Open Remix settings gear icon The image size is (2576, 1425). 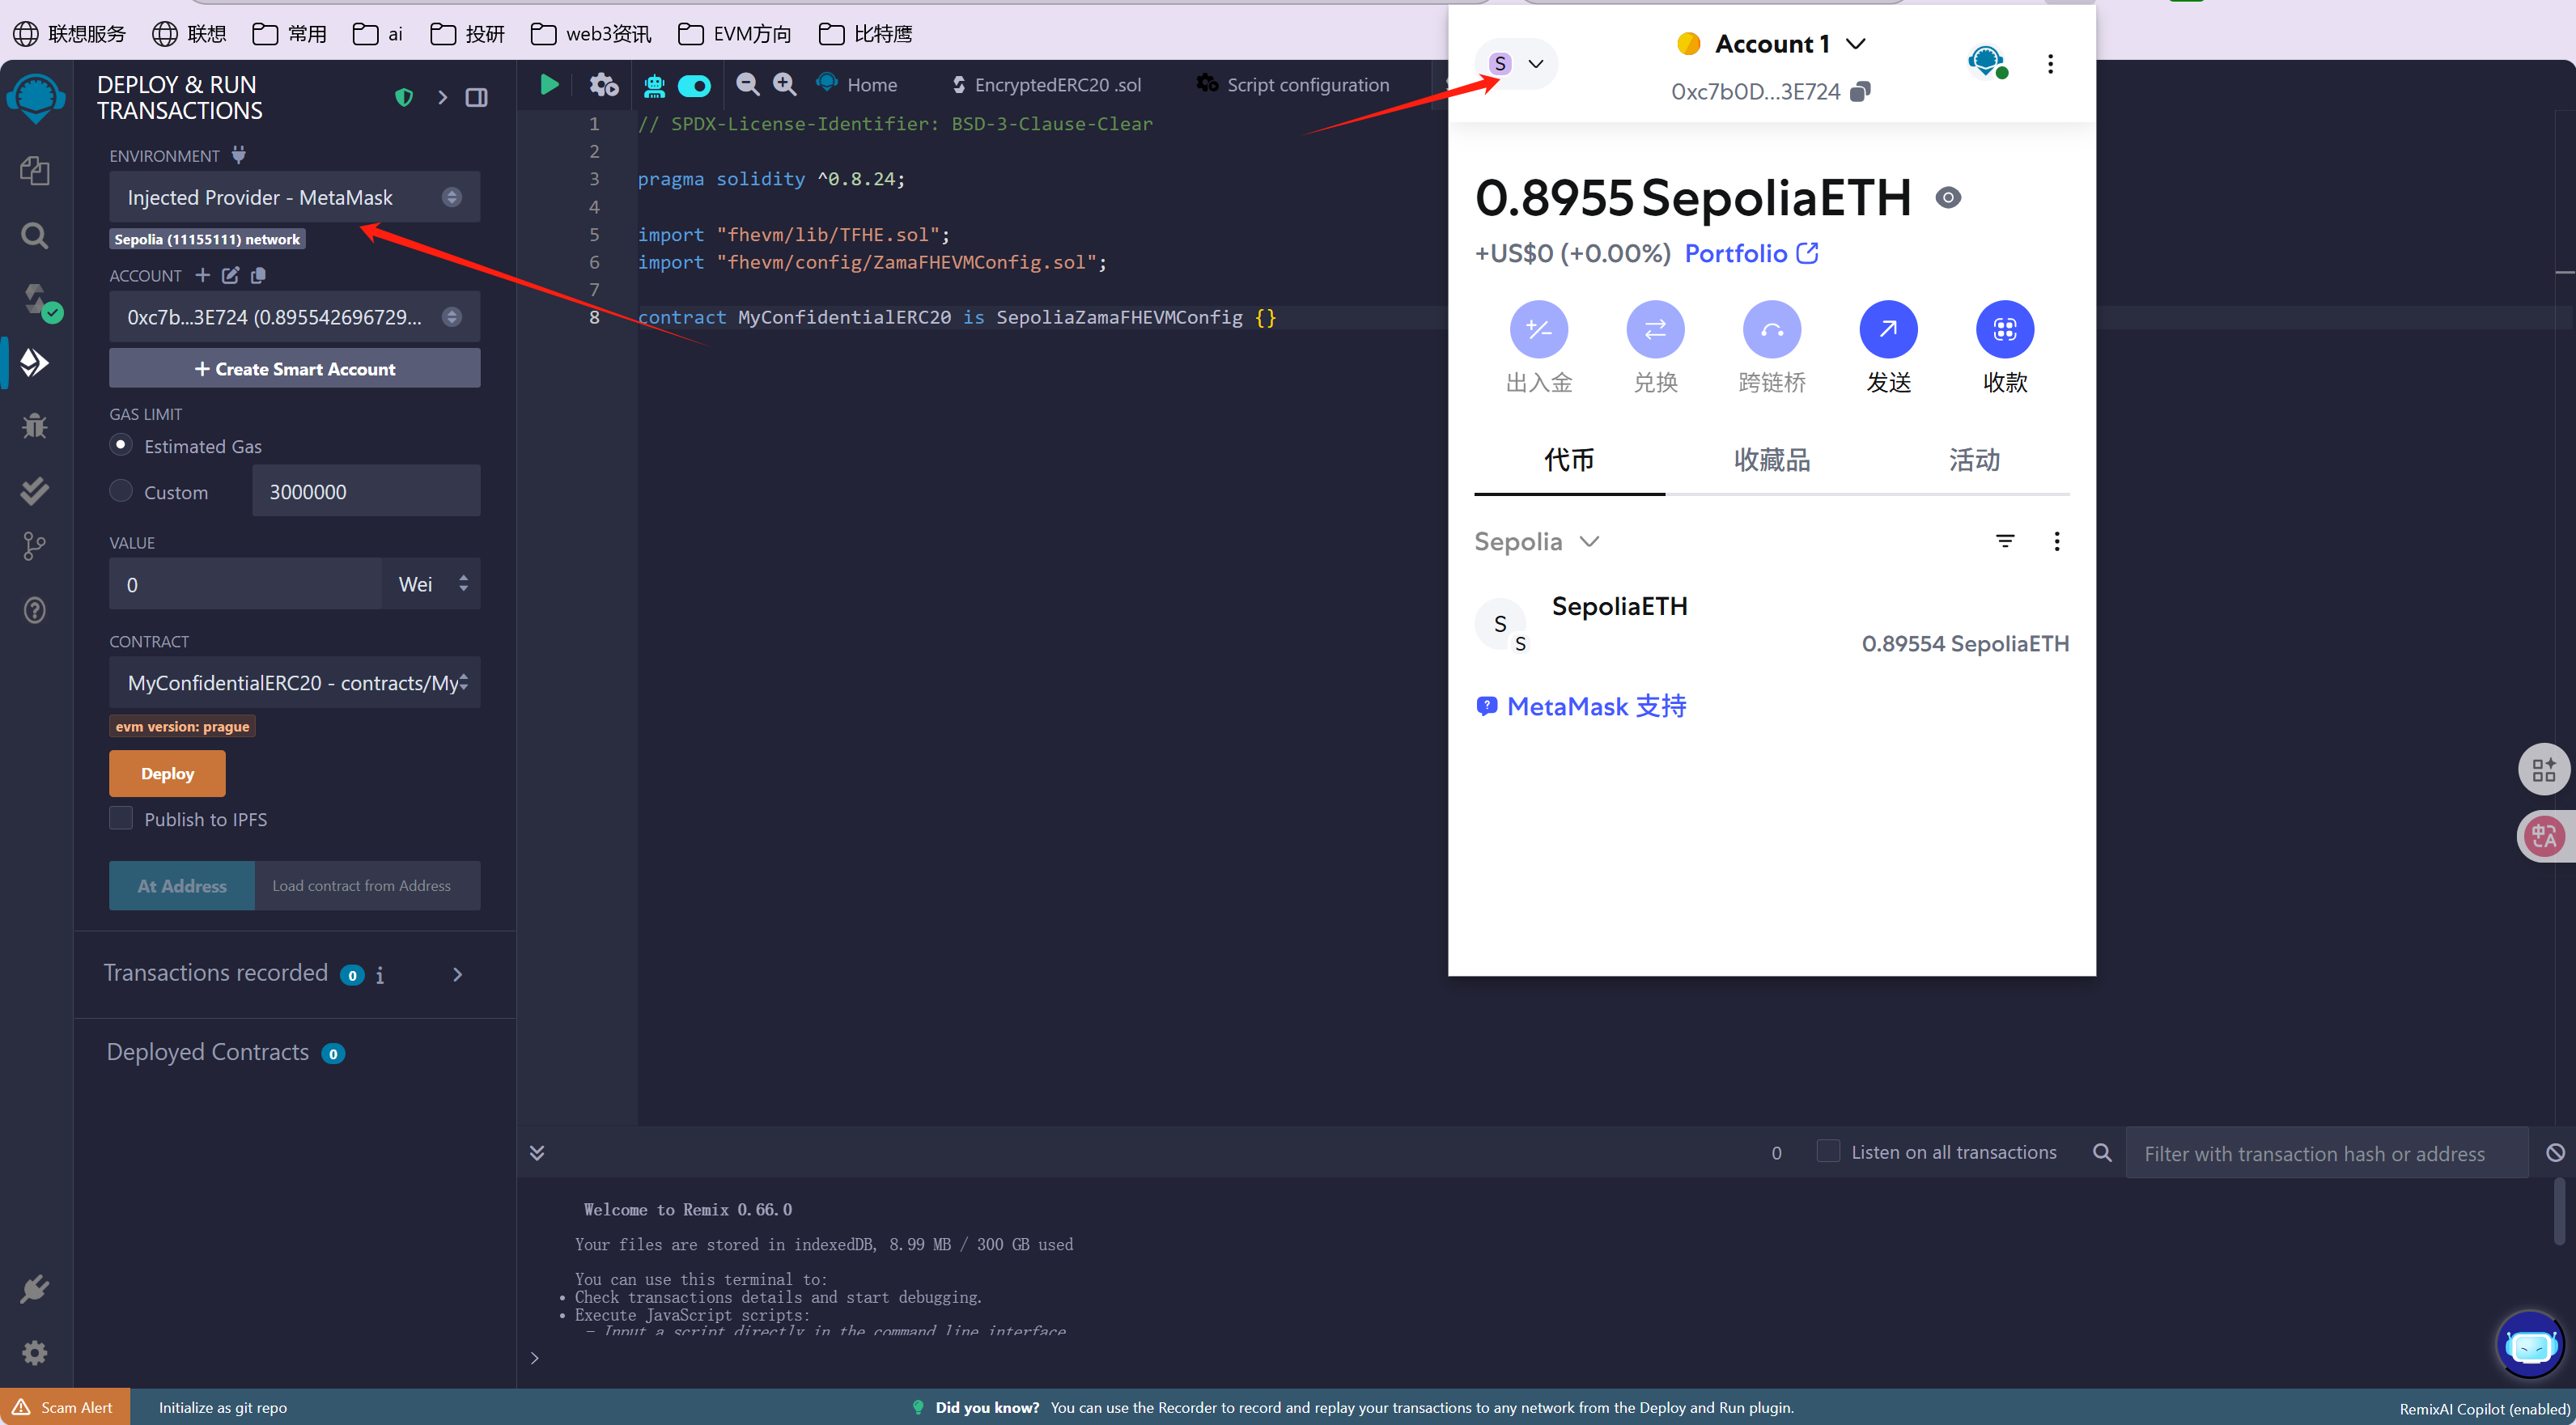(35, 1353)
